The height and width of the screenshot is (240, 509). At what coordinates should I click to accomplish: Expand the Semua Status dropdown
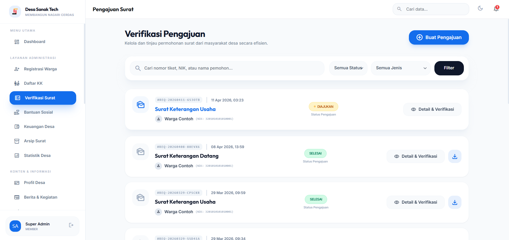tap(348, 68)
